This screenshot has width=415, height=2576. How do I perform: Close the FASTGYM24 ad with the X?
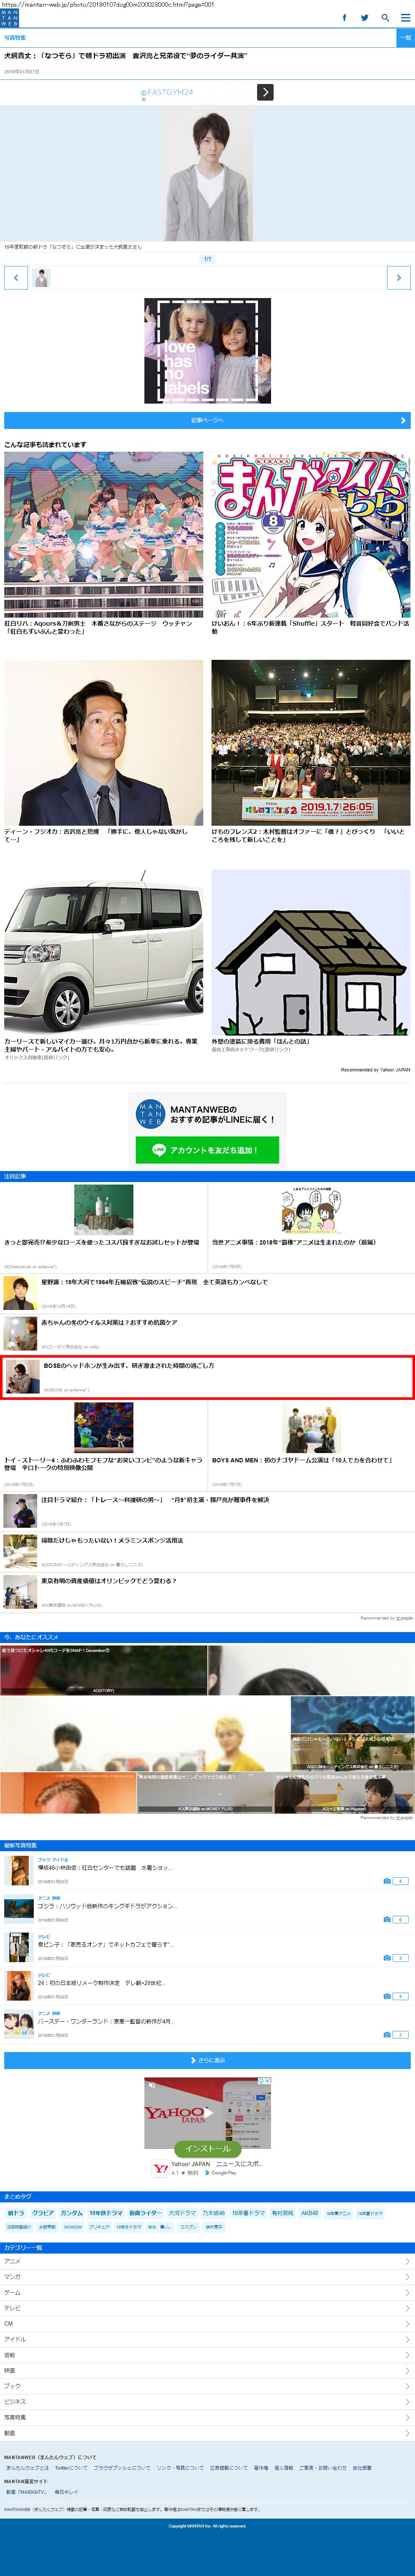click(x=143, y=100)
